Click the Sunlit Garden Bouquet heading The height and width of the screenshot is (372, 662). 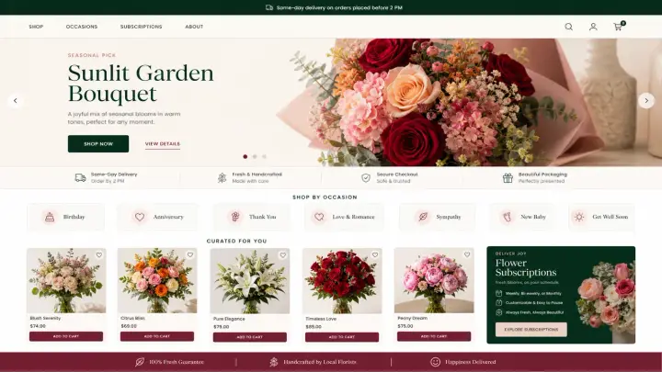(x=141, y=83)
